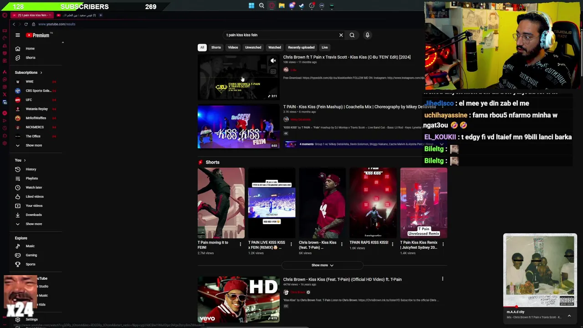Open Shorts in the YouTube sidebar
This screenshot has height=328, width=583.
[x=30, y=58]
